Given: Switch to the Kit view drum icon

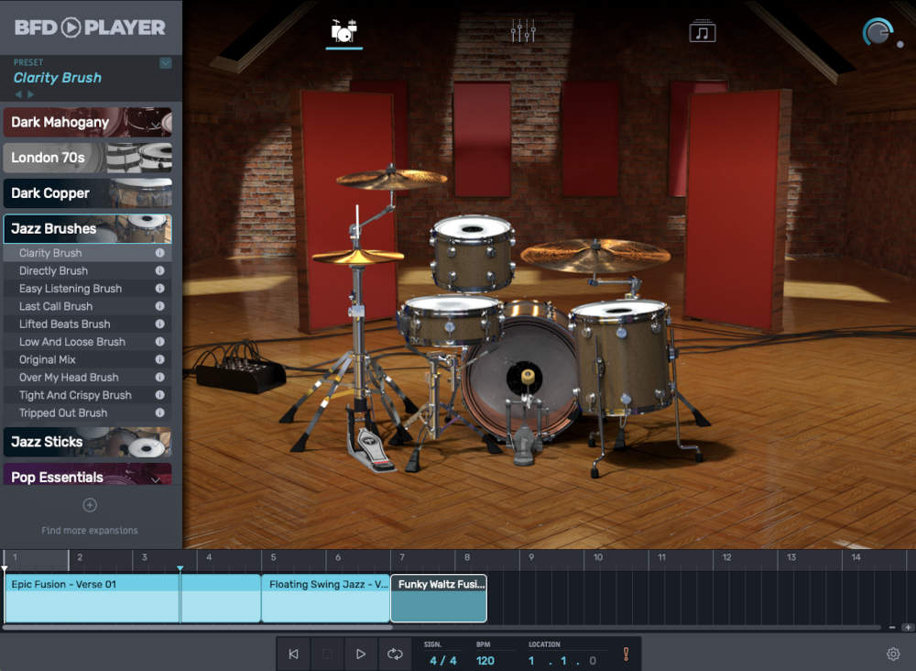Looking at the screenshot, I should coord(343,28).
